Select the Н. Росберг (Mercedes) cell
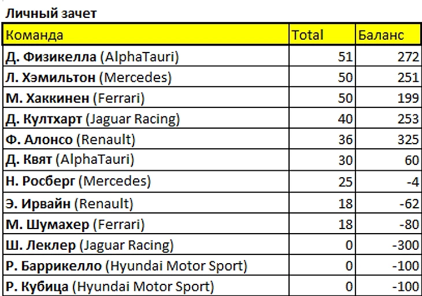 pyautogui.click(x=146, y=181)
